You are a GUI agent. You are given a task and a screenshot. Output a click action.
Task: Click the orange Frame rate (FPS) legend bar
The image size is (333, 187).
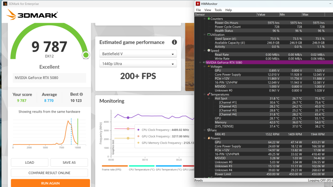(115, 166)
